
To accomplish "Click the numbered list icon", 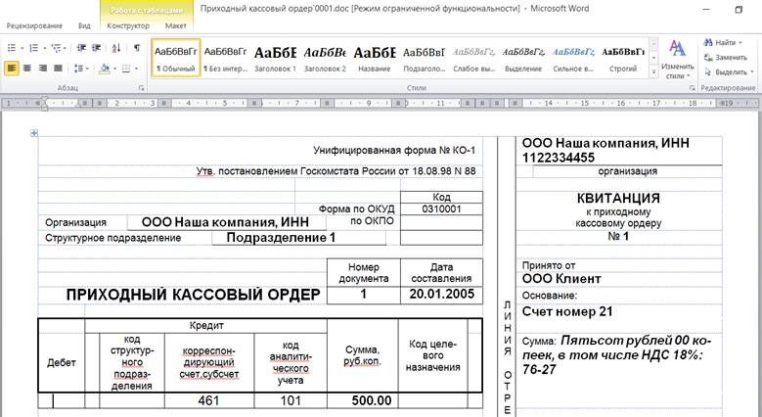I will 33,48.
